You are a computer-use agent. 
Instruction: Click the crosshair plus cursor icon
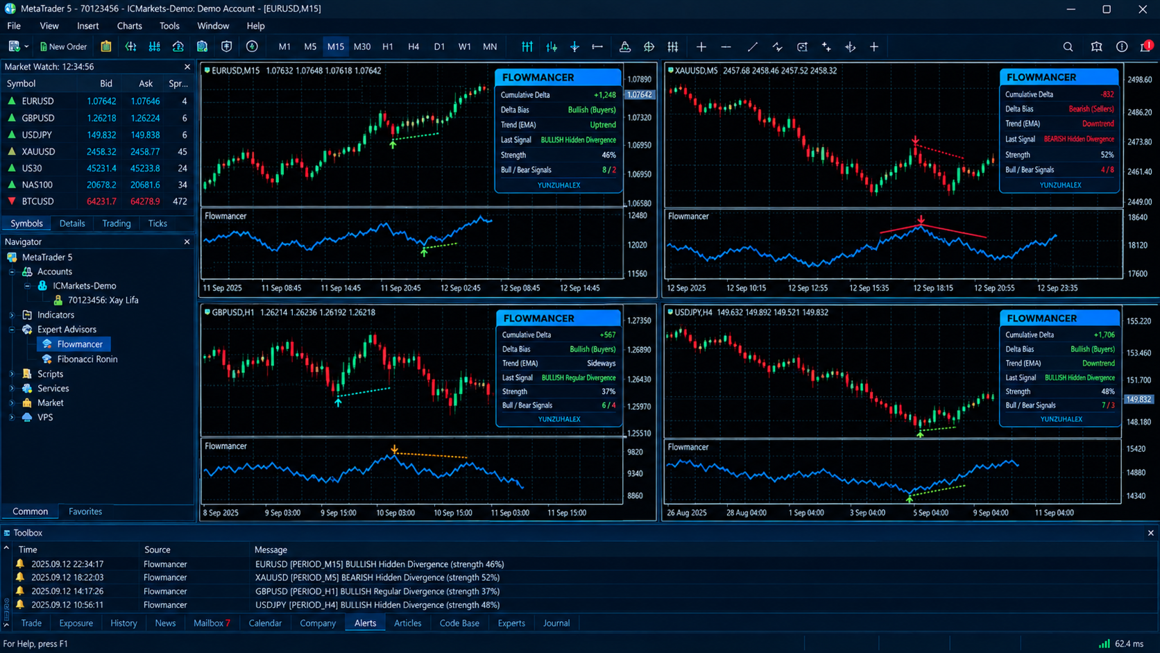[701, 46]
